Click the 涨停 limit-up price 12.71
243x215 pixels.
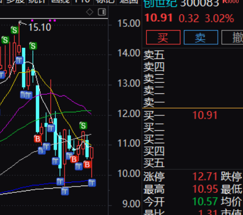coord(205,177)
